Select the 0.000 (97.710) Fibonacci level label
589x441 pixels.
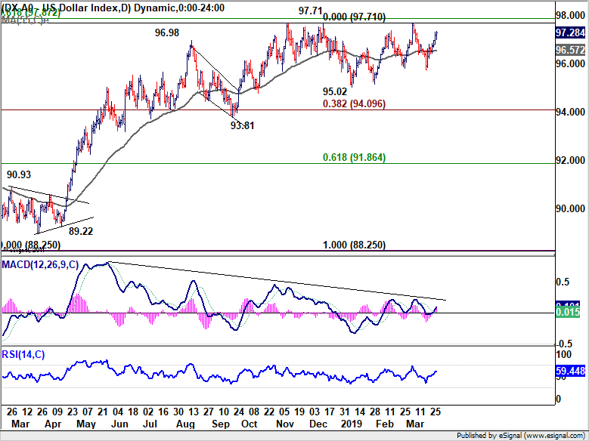354,17
